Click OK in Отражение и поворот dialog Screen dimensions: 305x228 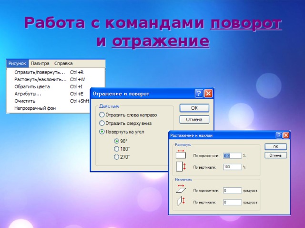(x=194, y=108)
